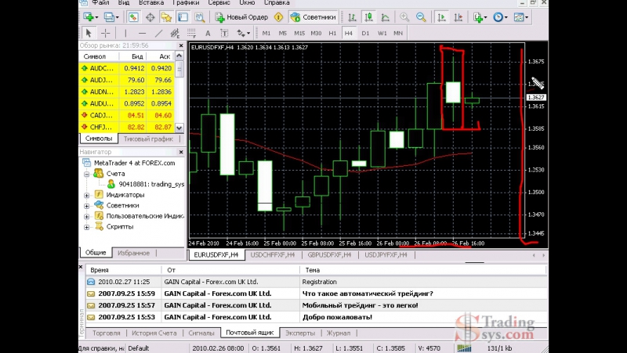The image size is (627, 353).
Task: Switch to Журнал terminal tab
Action: point(339,333)
